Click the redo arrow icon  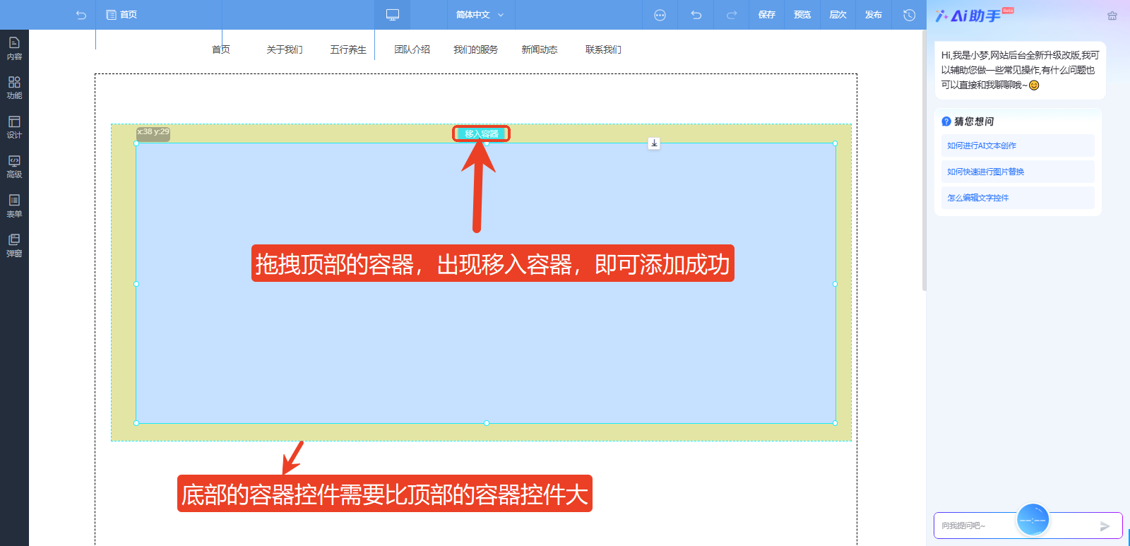[x=732, y=15]
